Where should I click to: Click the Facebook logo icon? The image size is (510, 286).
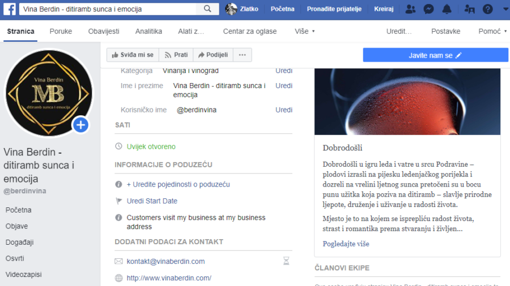click(10, 9)
